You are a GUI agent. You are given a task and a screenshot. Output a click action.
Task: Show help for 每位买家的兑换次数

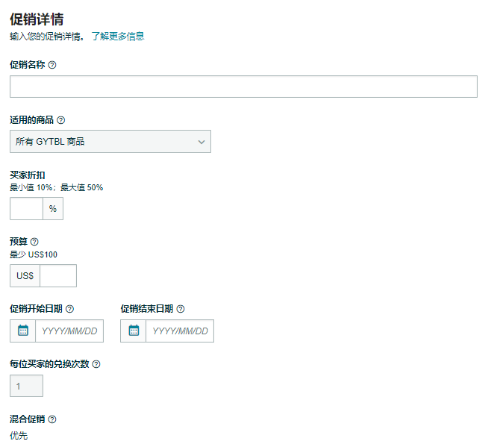pyautogui.click(x=96, y=364)
